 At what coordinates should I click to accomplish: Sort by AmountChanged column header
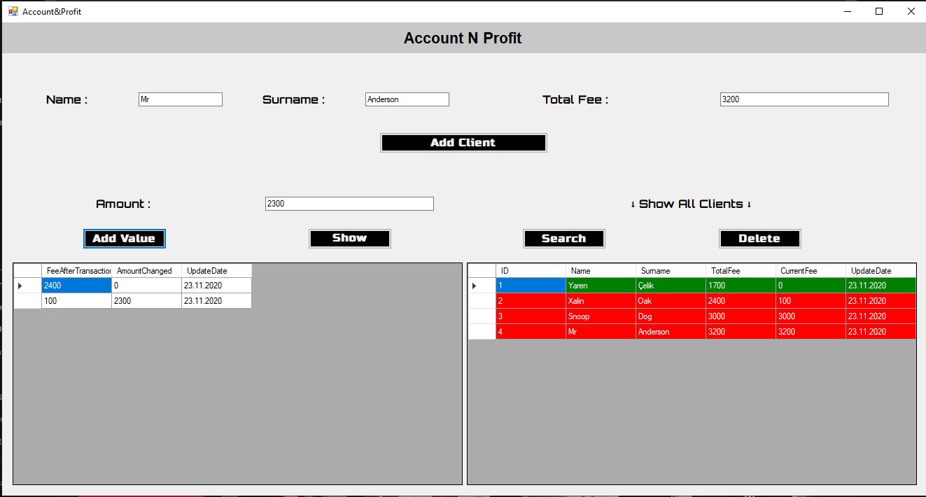pos(146,271)
